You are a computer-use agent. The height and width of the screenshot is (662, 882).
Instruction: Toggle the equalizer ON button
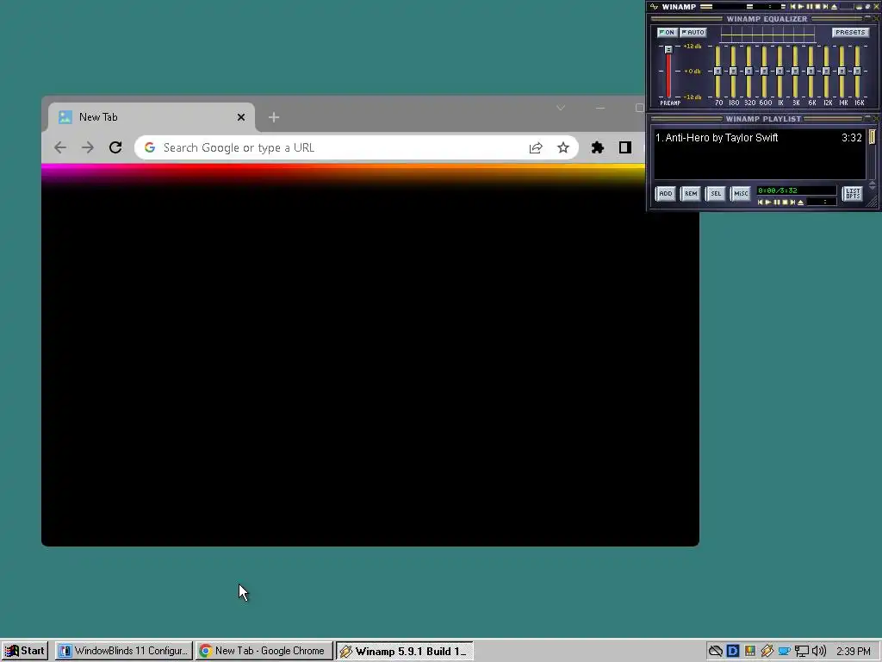click(668, 33)
